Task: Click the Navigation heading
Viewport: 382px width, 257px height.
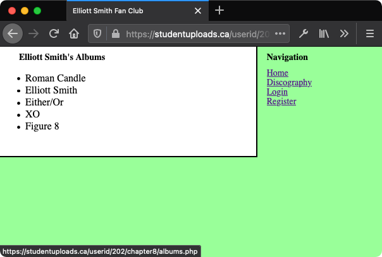Action: (x=287, y=57)
